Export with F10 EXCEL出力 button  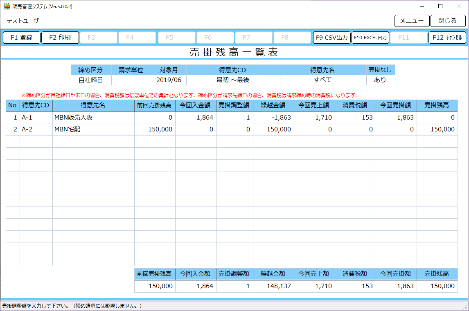(370, 38)
